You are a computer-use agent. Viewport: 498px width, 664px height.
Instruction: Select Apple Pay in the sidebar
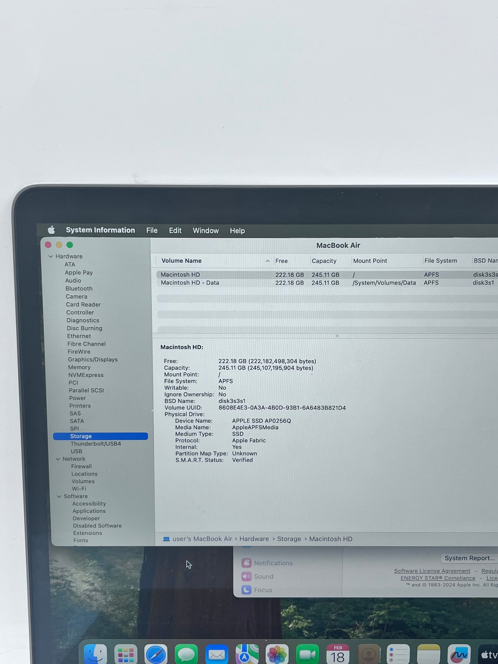tap(79, 273)
